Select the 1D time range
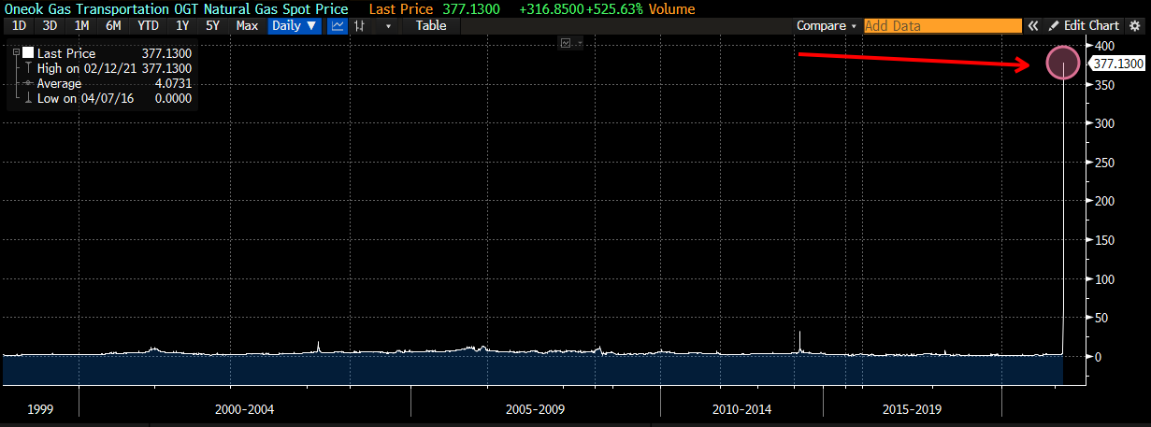The height and width of the screenshot is (427, 1151). (19, 26)
